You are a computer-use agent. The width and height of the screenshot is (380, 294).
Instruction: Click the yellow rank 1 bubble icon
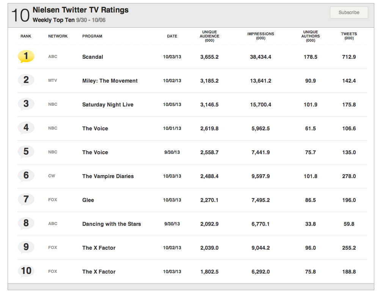26,56
